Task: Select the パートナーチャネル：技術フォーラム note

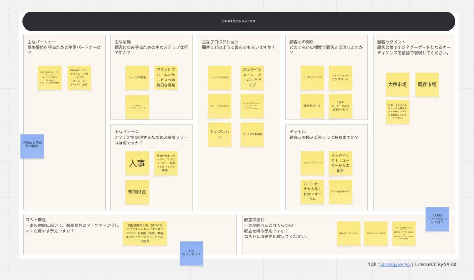Action: coord(312,192)
